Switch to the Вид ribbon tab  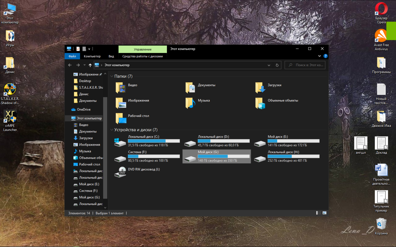point(111,56)
